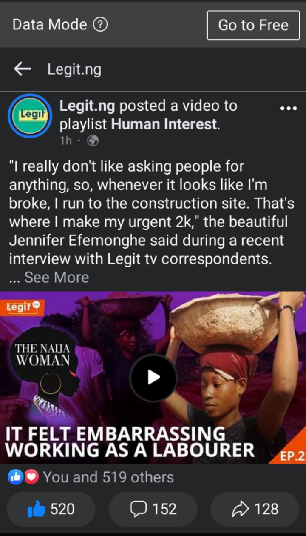Open the comments speech bubble icon

pyautogui.click(x=138, y=509)
